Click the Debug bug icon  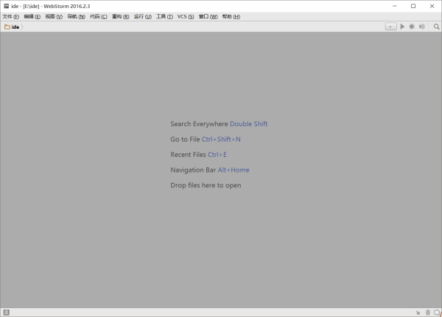(412, 27)
